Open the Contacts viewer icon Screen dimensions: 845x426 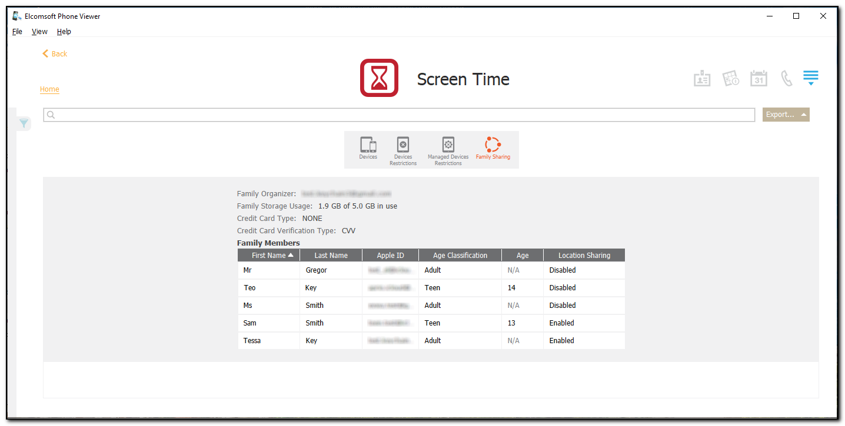point(702,78)
